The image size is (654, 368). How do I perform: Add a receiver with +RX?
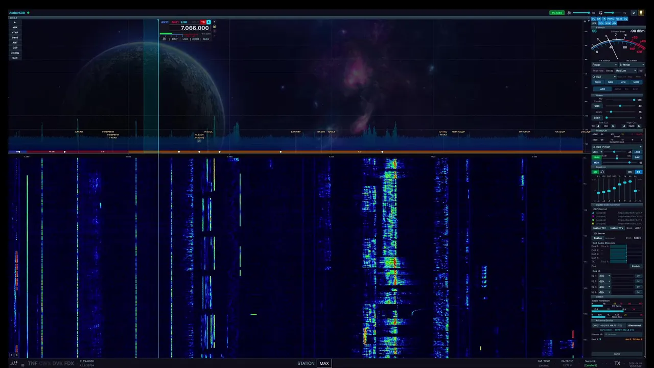point(15,27)
